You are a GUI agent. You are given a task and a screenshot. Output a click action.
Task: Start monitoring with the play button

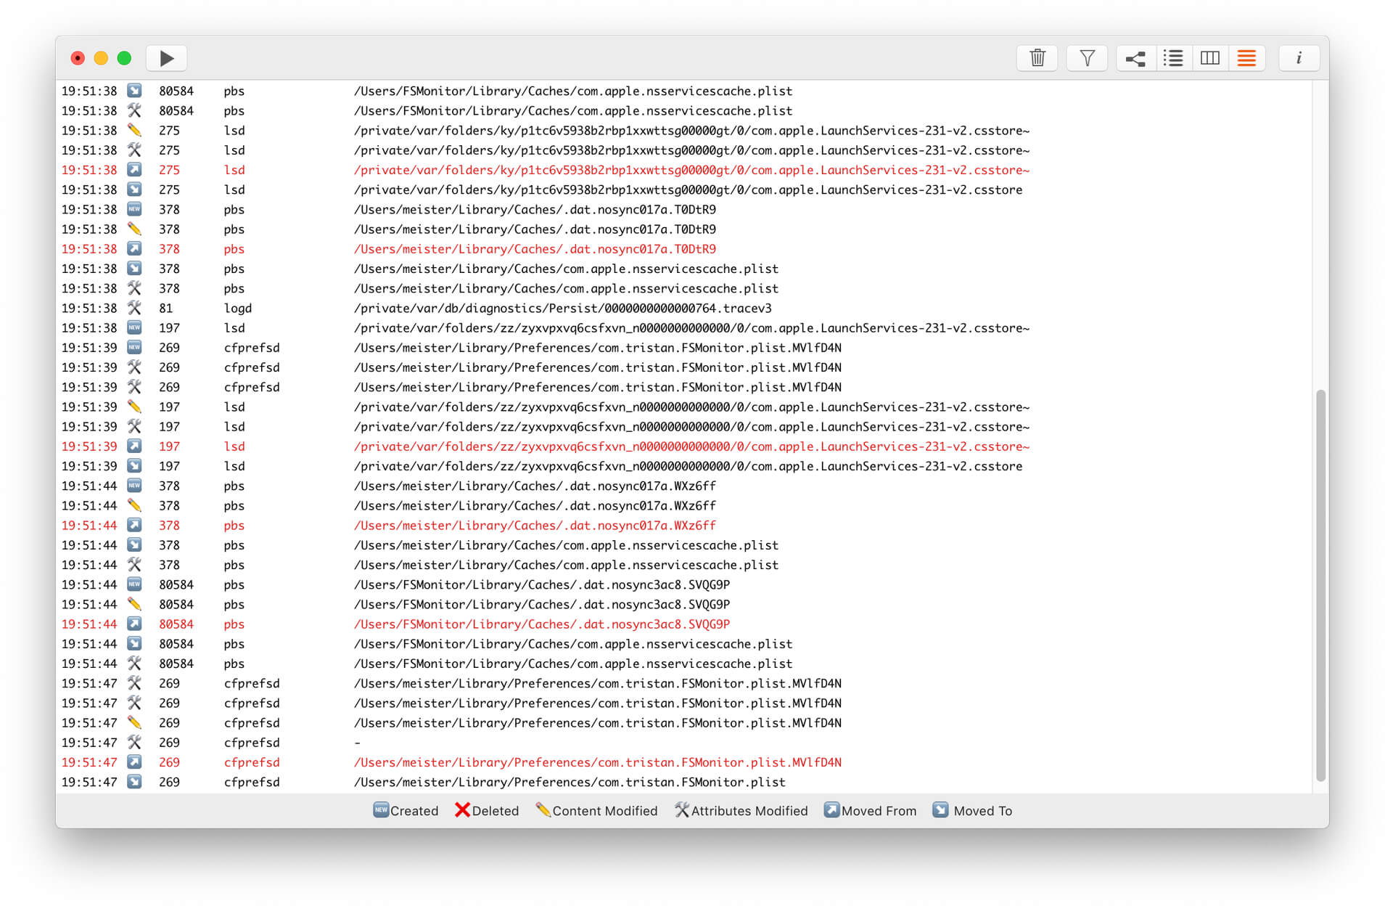(x=166, y=58)
